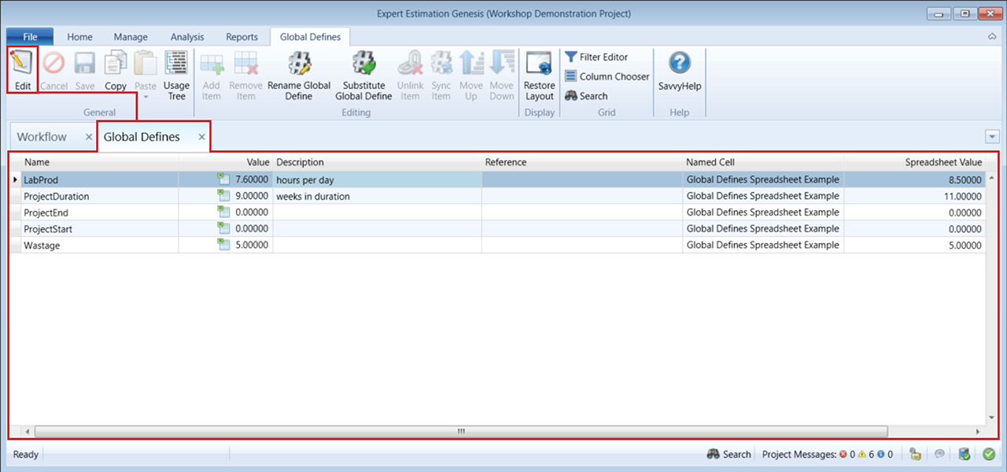Collapse the ribbon with the chevron

point(992,37)
